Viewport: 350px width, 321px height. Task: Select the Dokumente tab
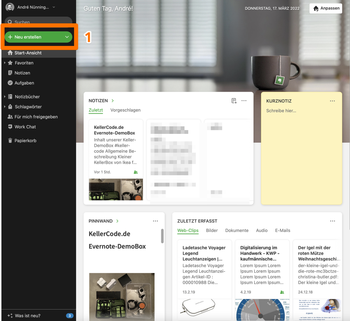(237, 230)
